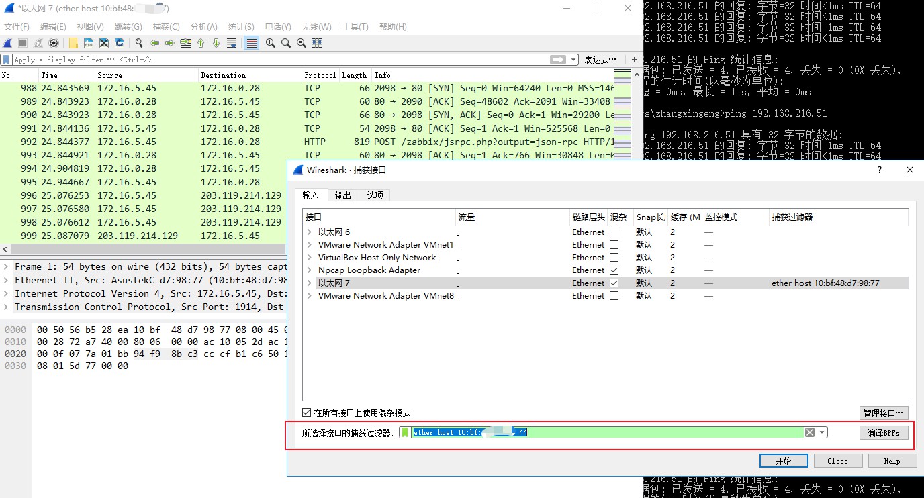Viewport: 924px width, 498px height.
Task: Expand the 以太网 7 interface row
Action: [310, 283]
